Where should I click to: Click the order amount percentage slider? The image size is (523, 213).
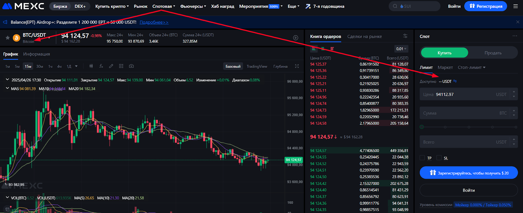point(469,127)
